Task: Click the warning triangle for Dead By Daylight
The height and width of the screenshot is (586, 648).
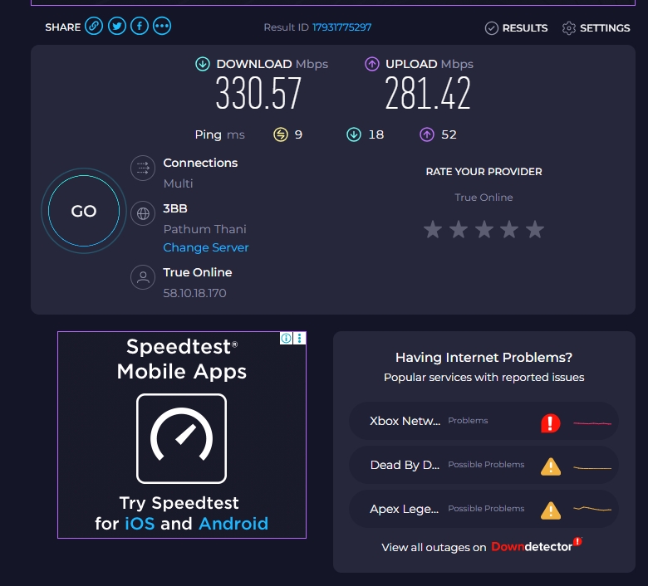Action: click(x=551, y=467)
